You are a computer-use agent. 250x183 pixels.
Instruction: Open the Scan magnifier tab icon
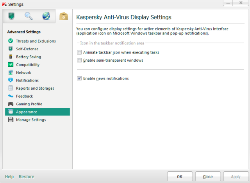[x=29, y=16]
